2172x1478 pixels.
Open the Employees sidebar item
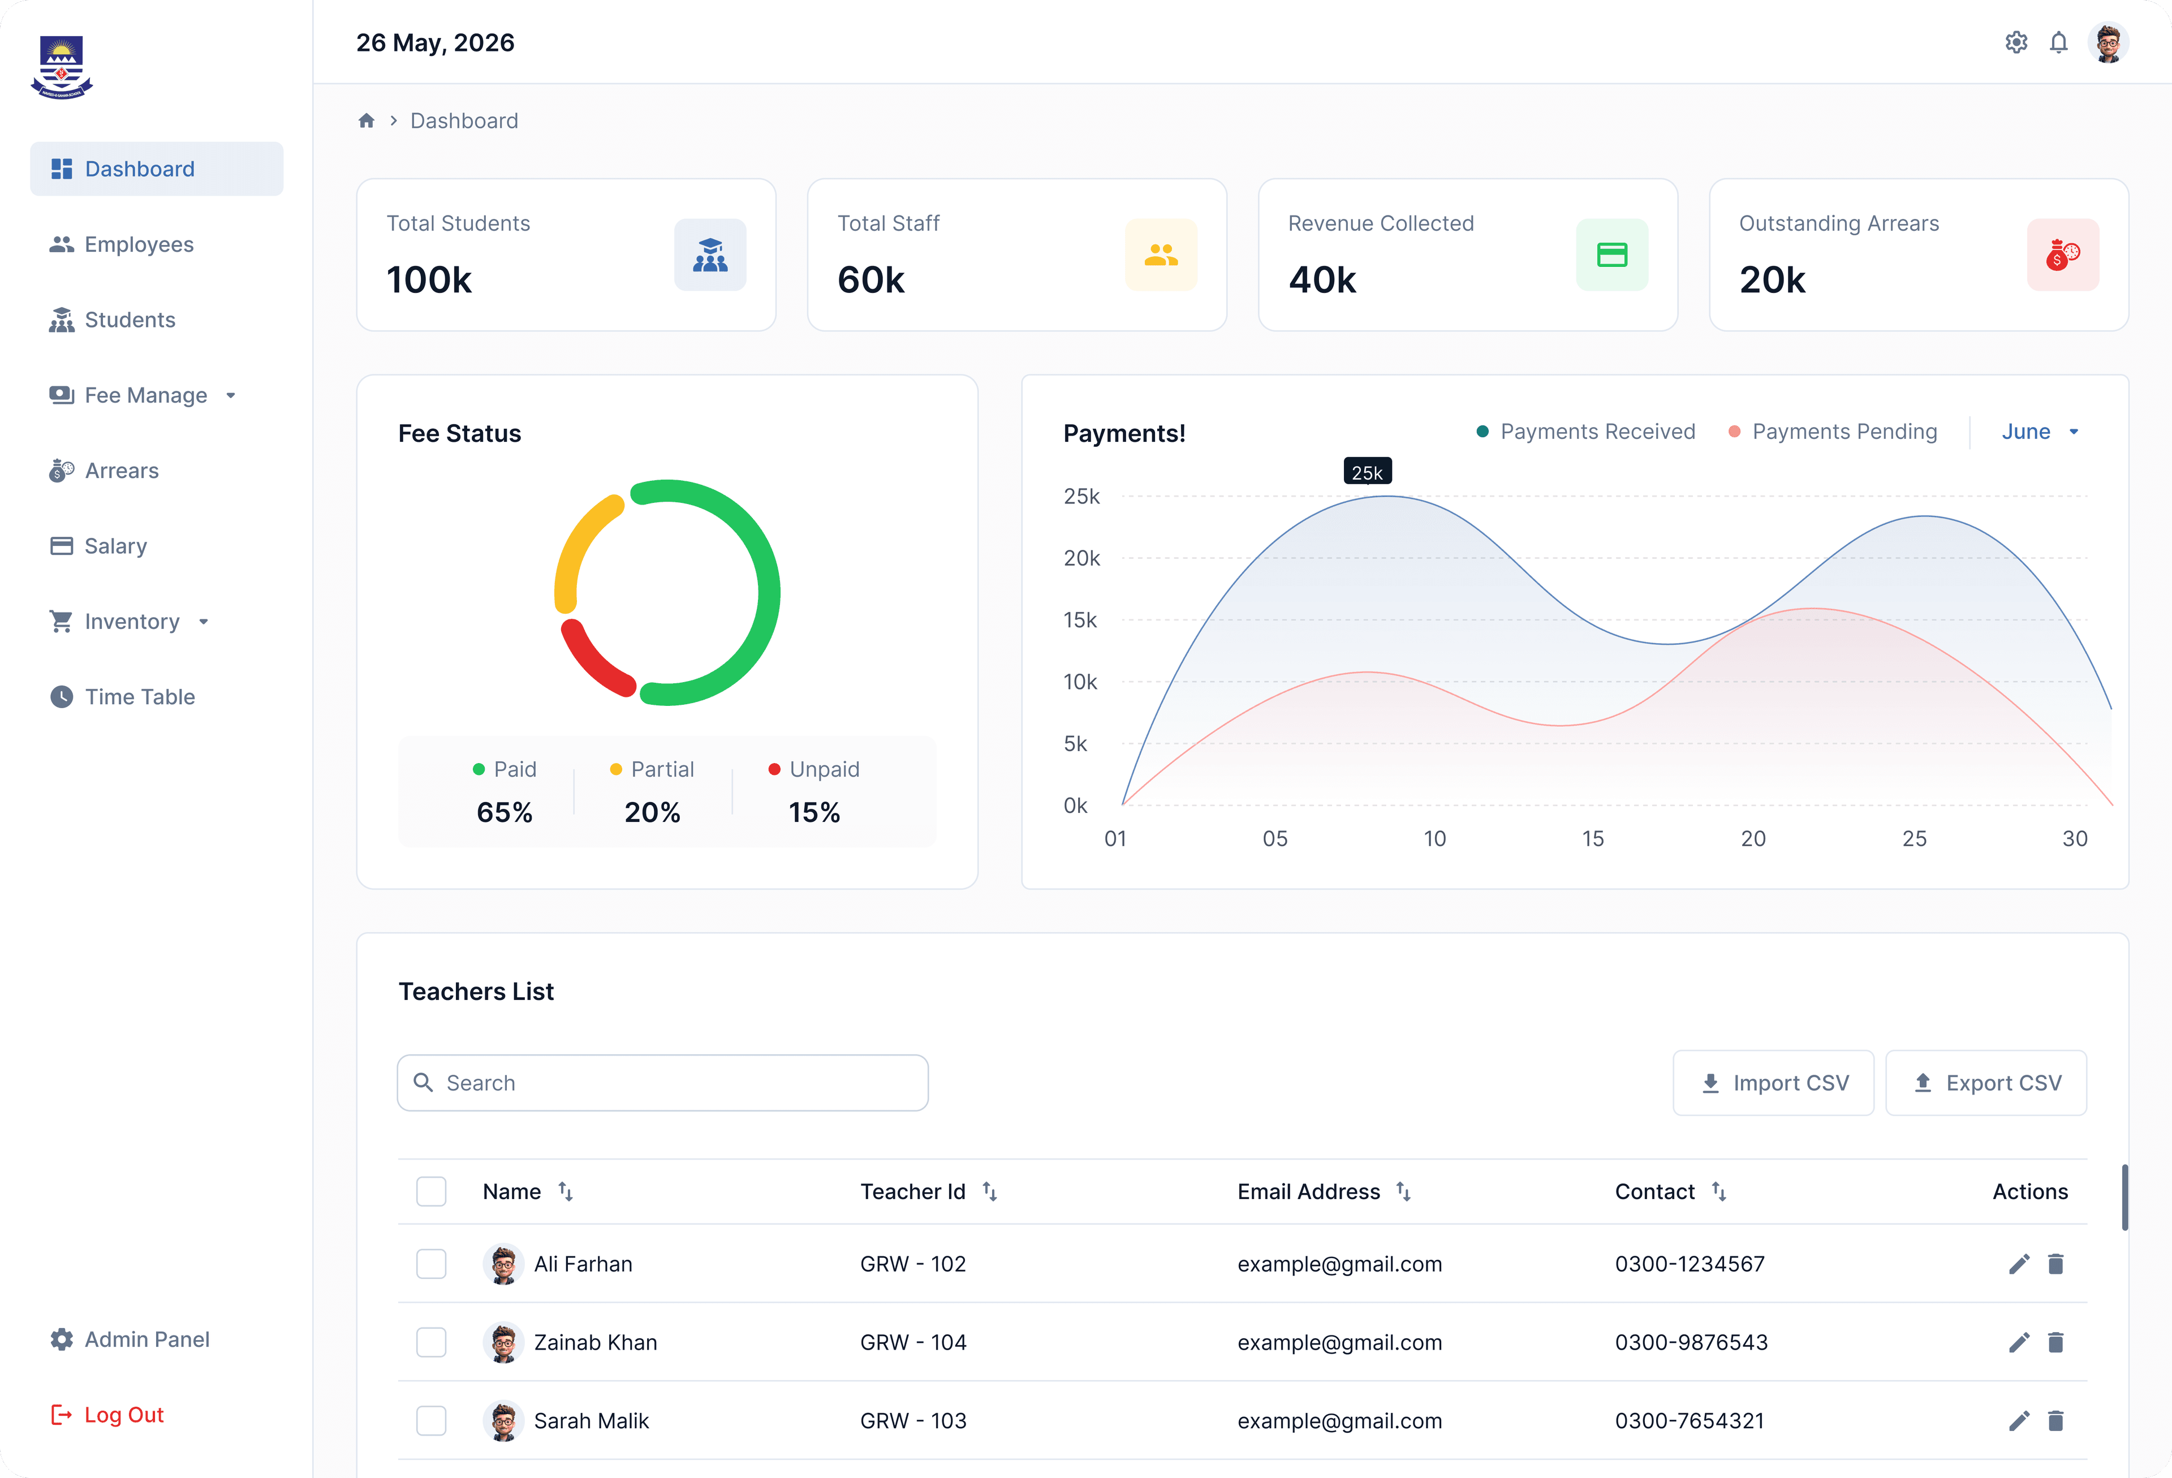[122, 244]
